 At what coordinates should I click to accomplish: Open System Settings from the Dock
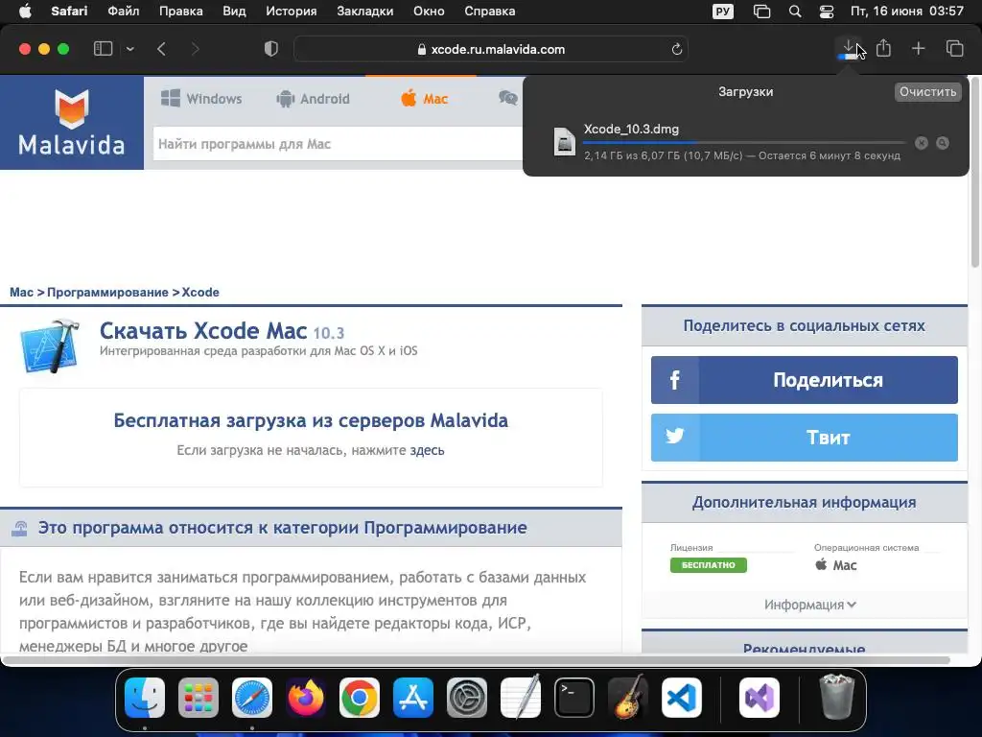pos(467,698)
